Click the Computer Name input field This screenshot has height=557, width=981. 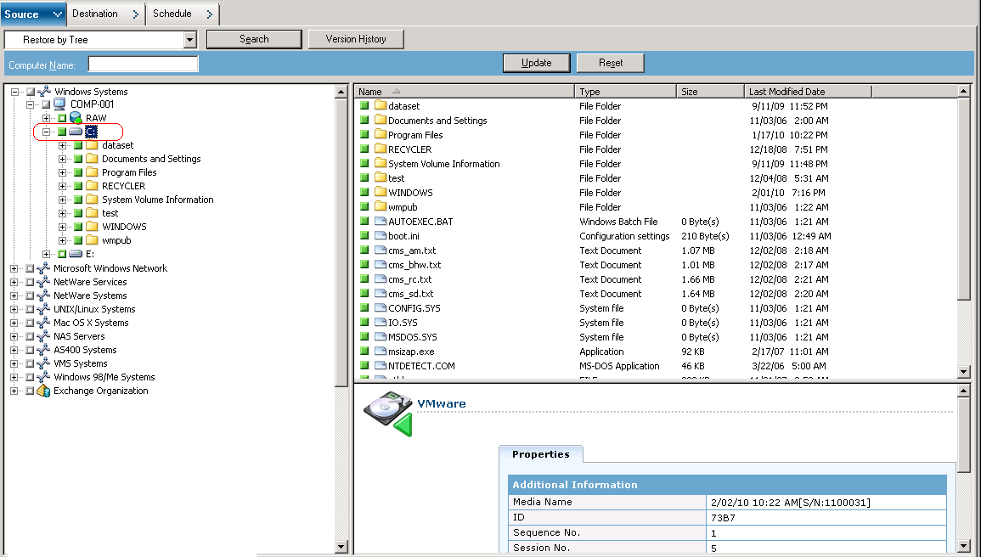[x=143, y=65]
